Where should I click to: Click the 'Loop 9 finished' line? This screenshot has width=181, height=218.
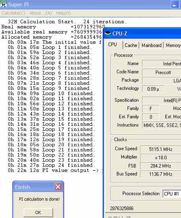(x=50, y=88)
